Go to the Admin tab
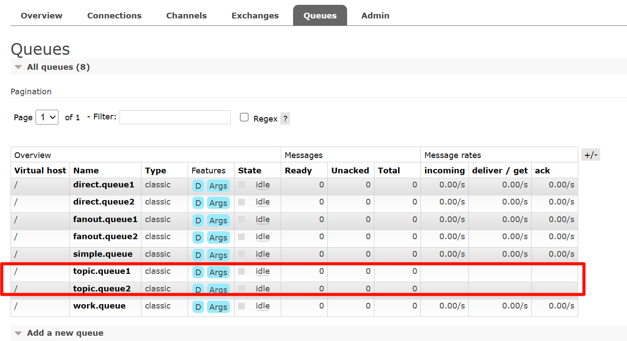This screenshot has height=341, width=627. tap(375, 15)
